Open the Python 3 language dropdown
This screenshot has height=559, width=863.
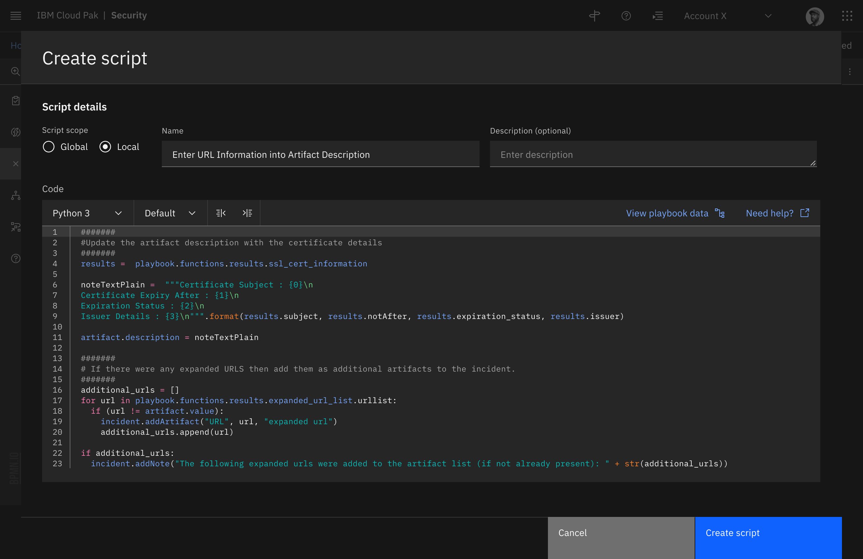(87, 213)
